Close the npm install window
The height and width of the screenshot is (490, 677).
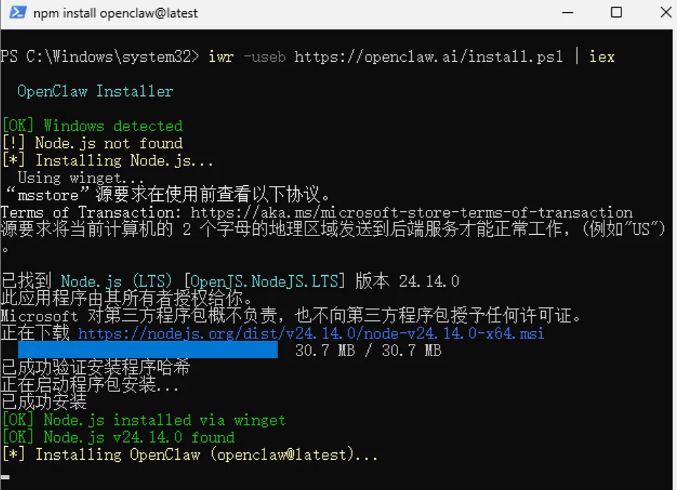coord(667,12)
